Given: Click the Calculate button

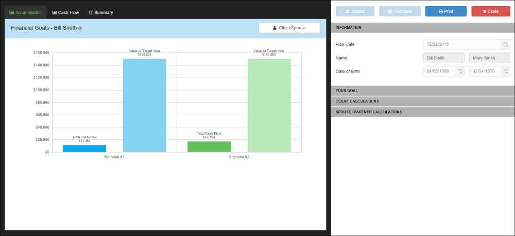Looking at the screenshot, I should pyautogui.click(x=400, y=11).
